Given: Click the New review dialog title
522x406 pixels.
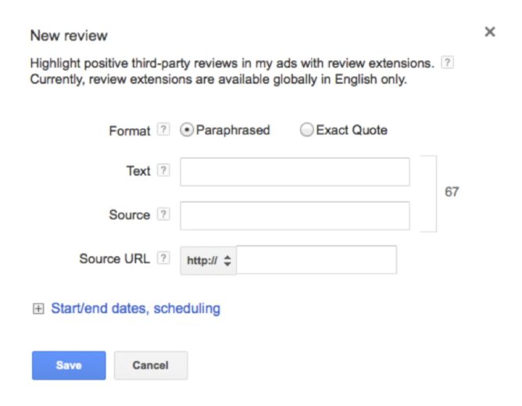Looking at the screenshot, I should [x=69, y=36].
